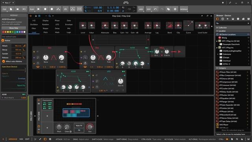The height and width of the screenshot is (142, 252).
Task: Choose the purple color swatch
Action: [22, 32]
